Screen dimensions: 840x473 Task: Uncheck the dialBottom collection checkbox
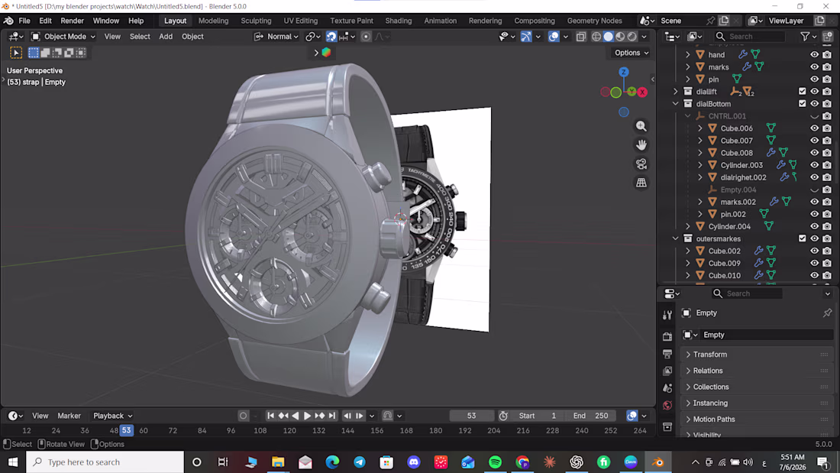[x=802, y=103]
